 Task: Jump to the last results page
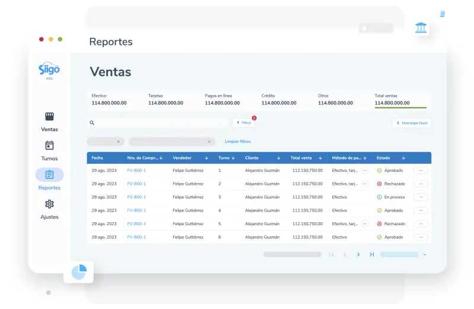[x=371, y=255]
